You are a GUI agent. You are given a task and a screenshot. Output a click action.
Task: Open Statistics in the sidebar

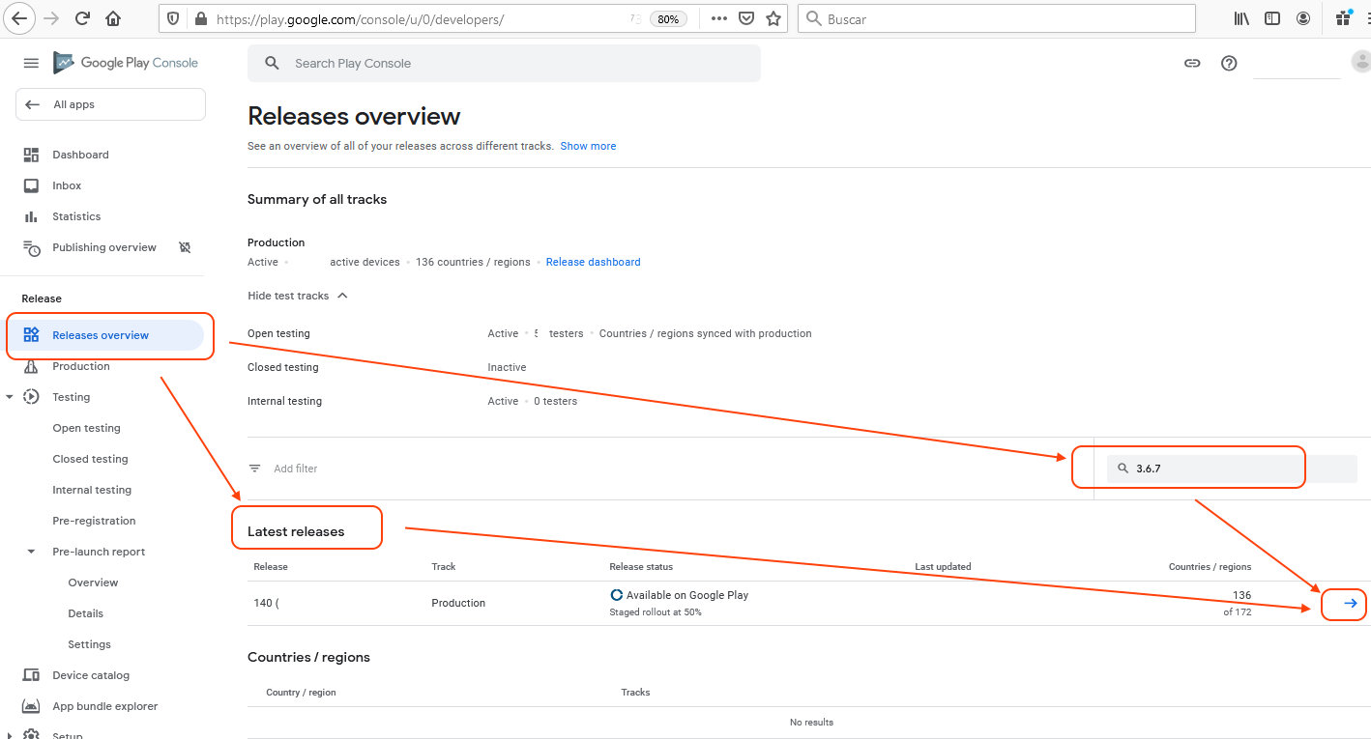[x=76, y=216]
